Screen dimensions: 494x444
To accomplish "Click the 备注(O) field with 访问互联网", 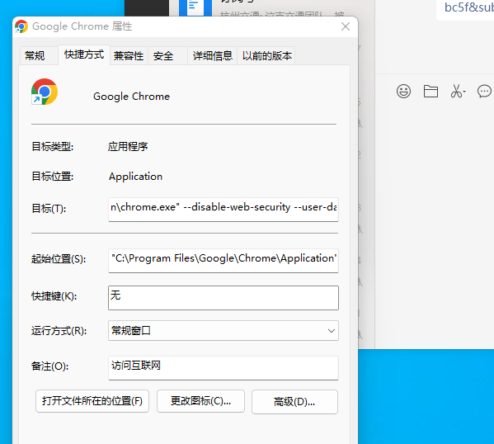I will tap(223, 368).
